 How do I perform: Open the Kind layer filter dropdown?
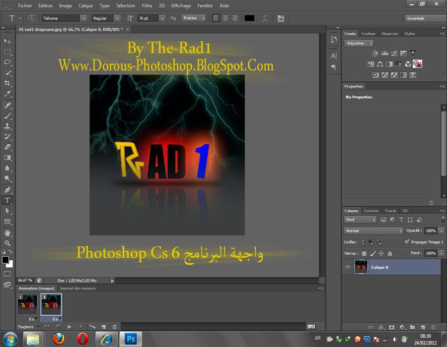click(360, 220)
